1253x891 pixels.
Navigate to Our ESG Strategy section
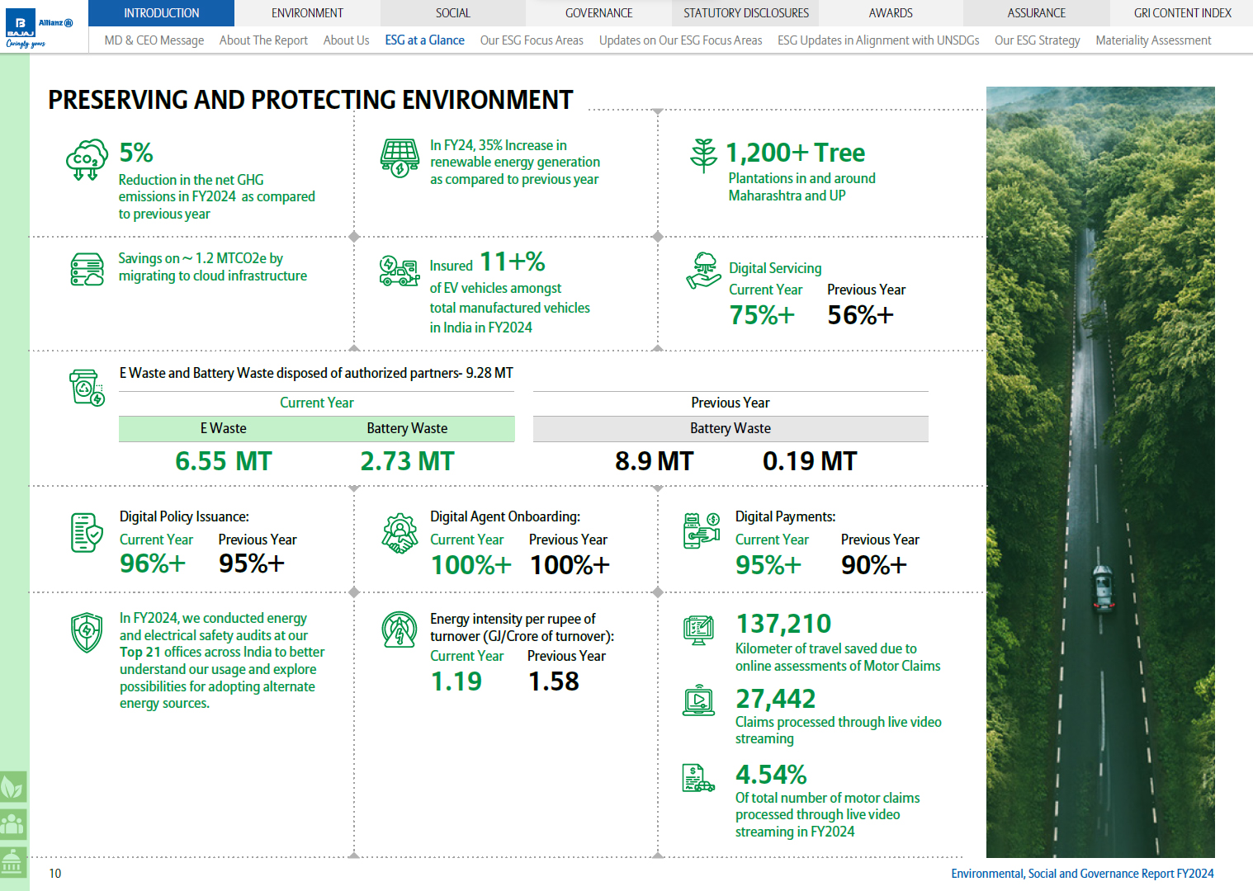point(1037,40)
